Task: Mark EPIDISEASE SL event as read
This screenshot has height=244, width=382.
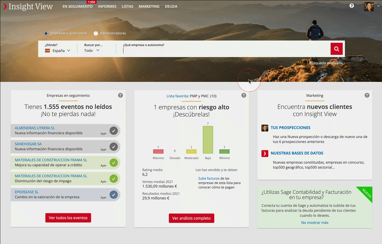Action: pyautogui.click(x=114, y=195)
